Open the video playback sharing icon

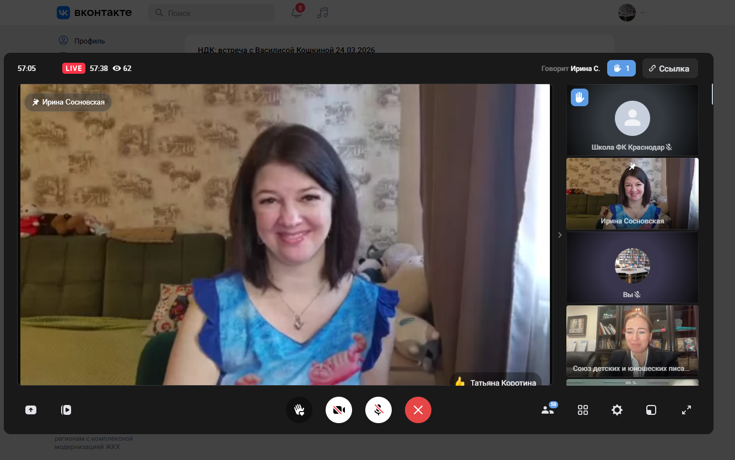(x=66, y=410)
